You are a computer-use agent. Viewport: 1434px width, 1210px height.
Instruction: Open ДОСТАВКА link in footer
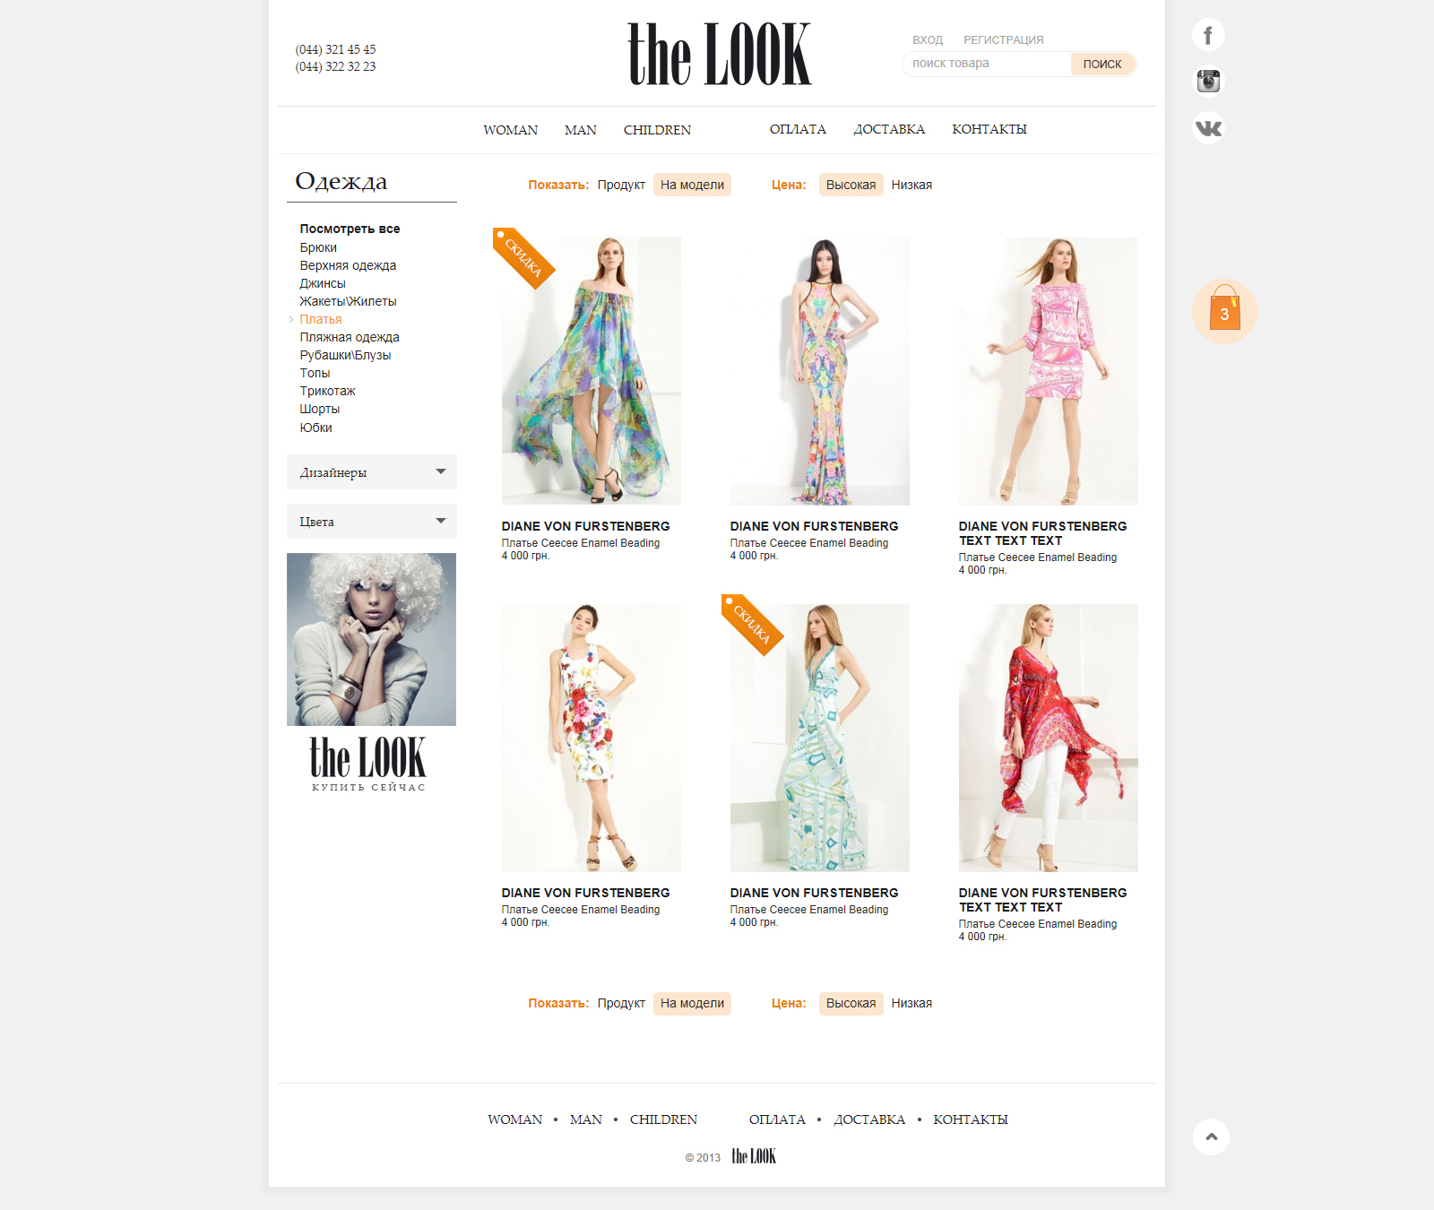(x=869, y=1119)
